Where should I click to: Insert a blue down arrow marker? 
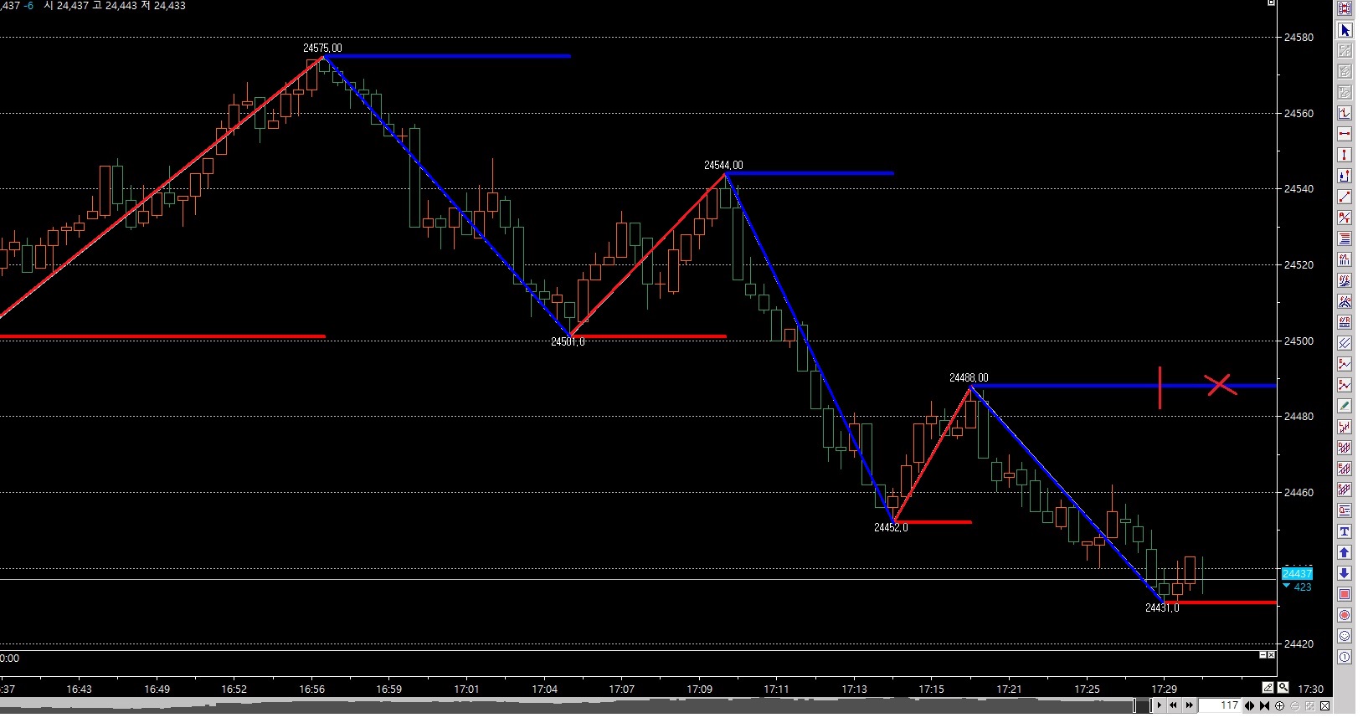point(1345,574)
